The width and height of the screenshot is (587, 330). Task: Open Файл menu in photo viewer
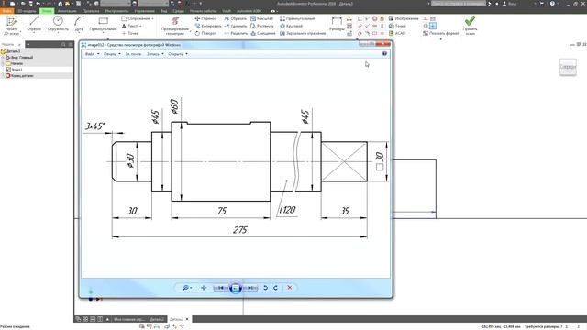92,54
